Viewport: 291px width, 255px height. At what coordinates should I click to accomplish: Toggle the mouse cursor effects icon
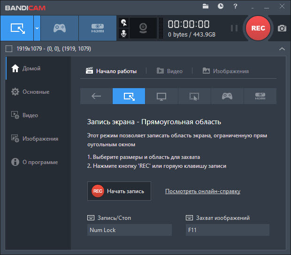pyautogui.click(x=124, y=22)
